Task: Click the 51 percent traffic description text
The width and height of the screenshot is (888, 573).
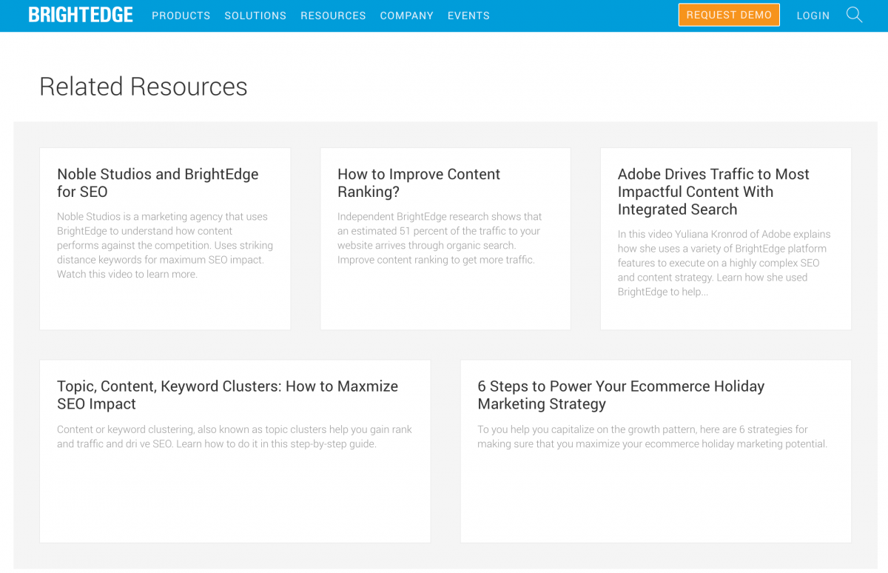Action: click(x=440, y=238)
